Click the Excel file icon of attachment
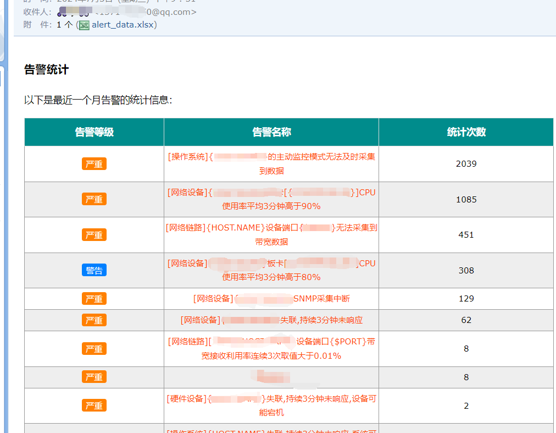The width and height of the screenshot is (556, 433). (x=84, y=25)
